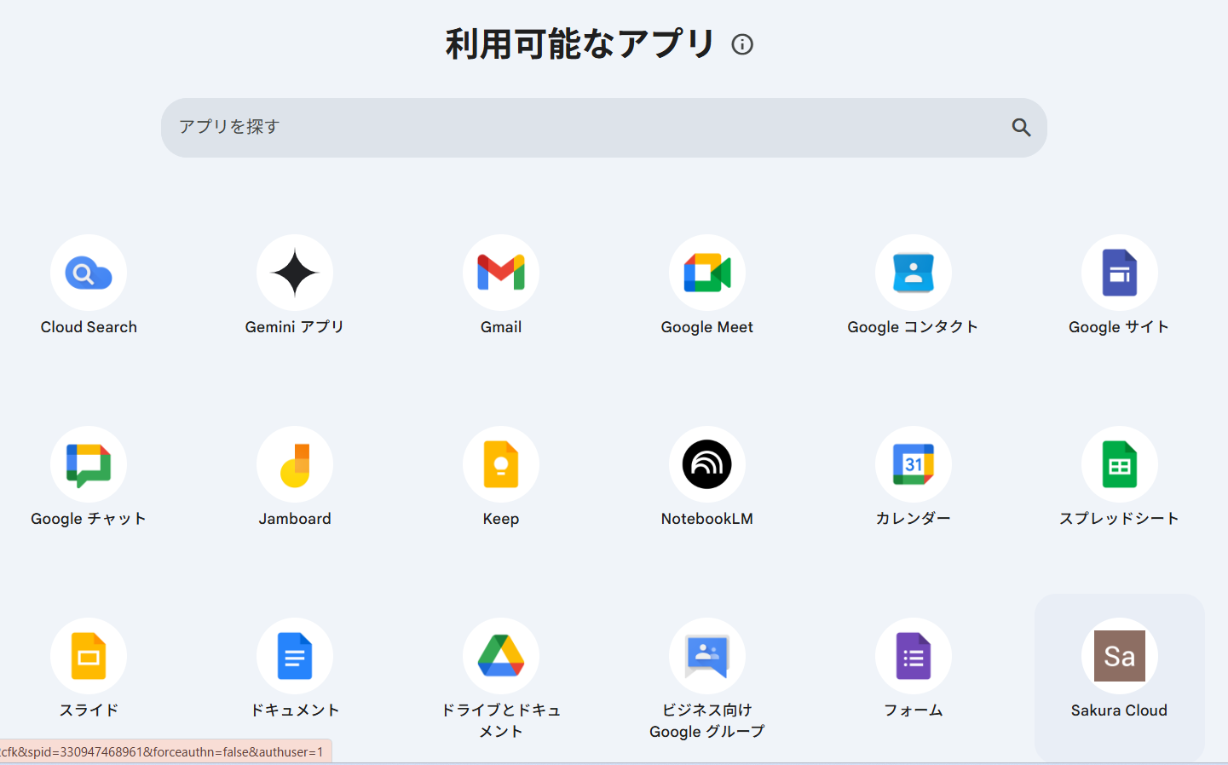Click the Keep text label
The image size is (1228, 765).
click(x=501, y=519)
